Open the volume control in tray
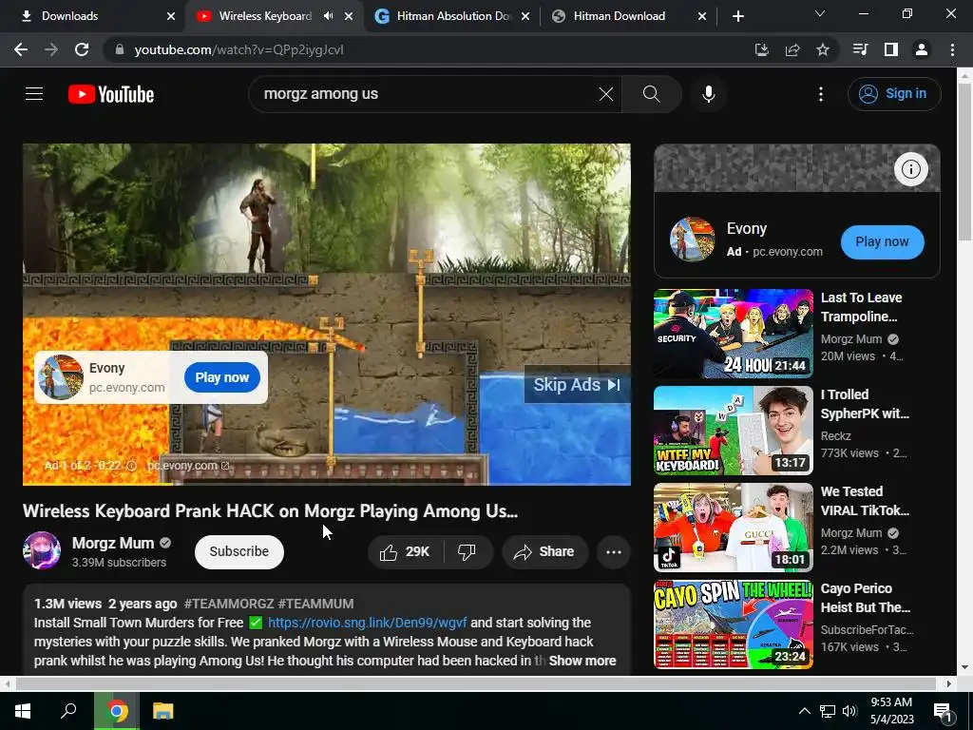The image size is (973, 730). pyautogui.click(x=849, y=711)
